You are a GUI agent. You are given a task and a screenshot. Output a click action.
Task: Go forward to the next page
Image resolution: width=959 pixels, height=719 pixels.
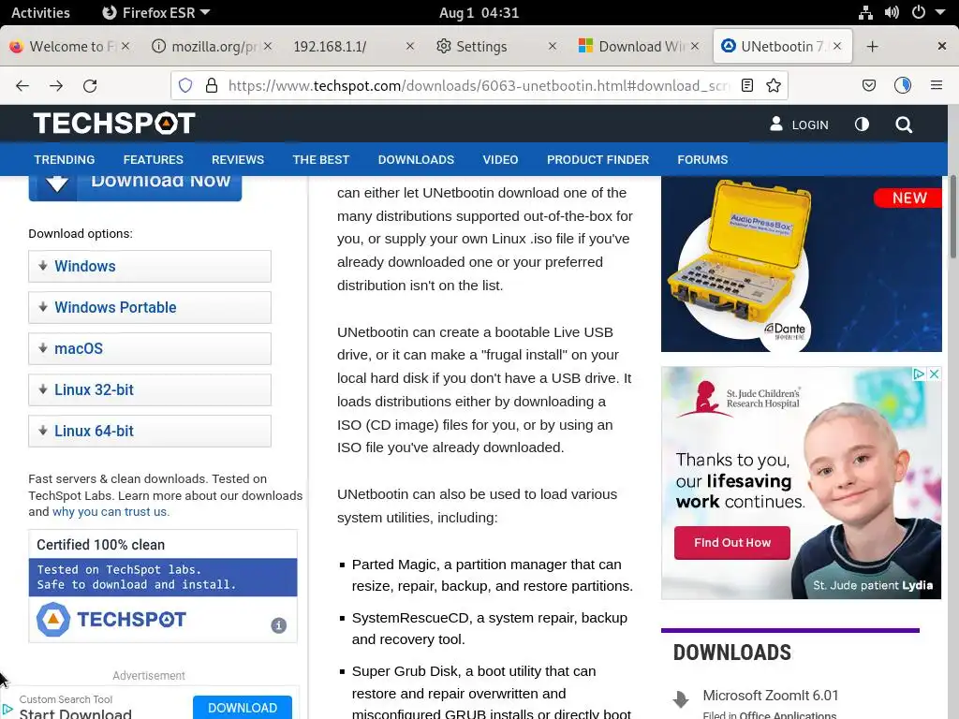[56, 85]
